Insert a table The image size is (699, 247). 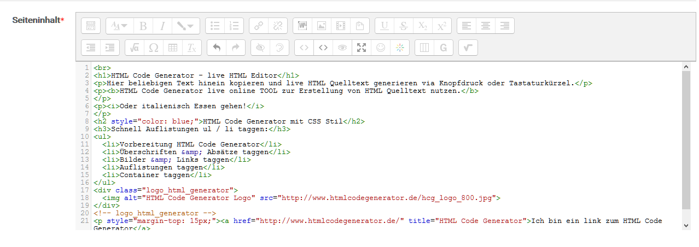pyautogui.click(x=172, y=48)
